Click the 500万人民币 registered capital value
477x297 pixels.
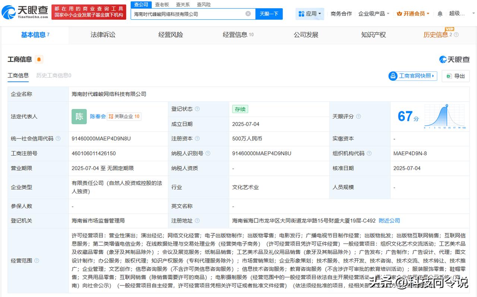click(247, 138)
